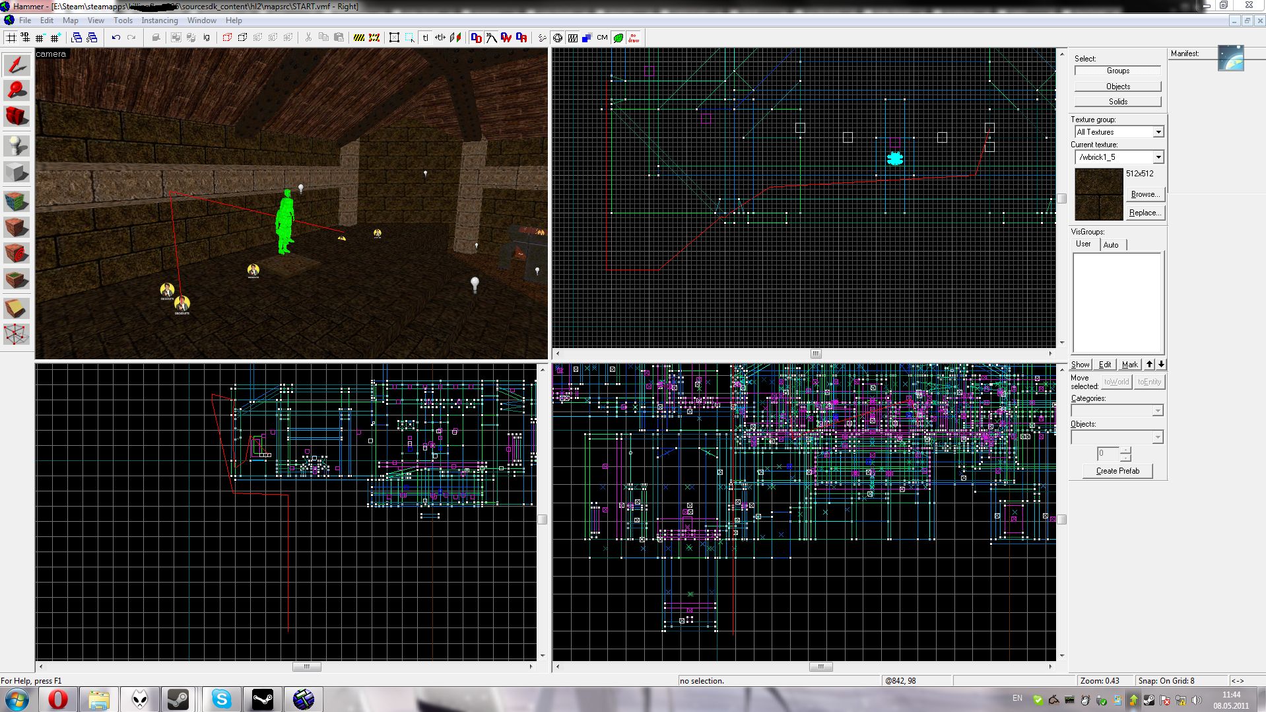Switch to the Auto VisGroups tab
Screen dimensions: 1266x712
coord(1112,245)
